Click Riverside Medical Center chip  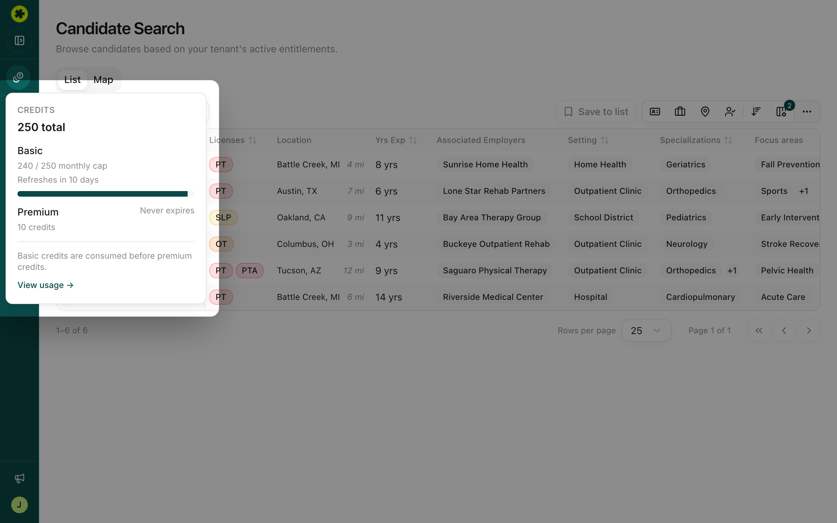click(493, 297)
